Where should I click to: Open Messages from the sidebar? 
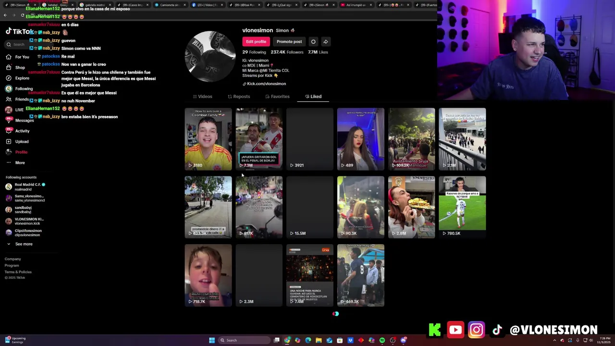click(x=20, y=120)
